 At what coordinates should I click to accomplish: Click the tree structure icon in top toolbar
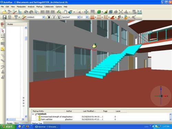point(20,12)
